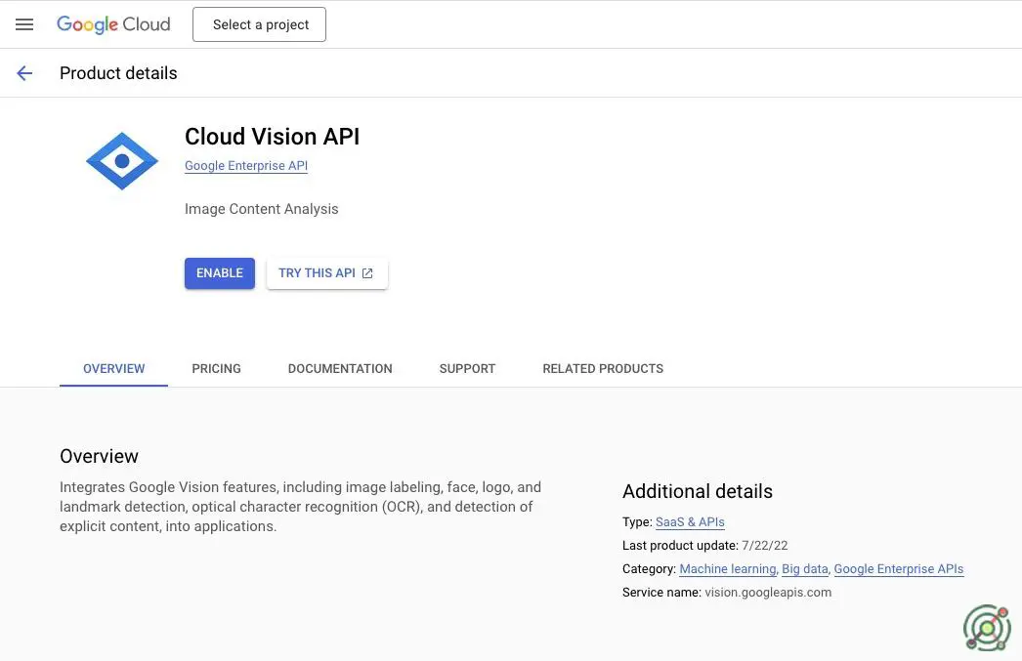1022x661 pixels.
Task: Open the Google Enterprise API link
Action: [246, 165]
